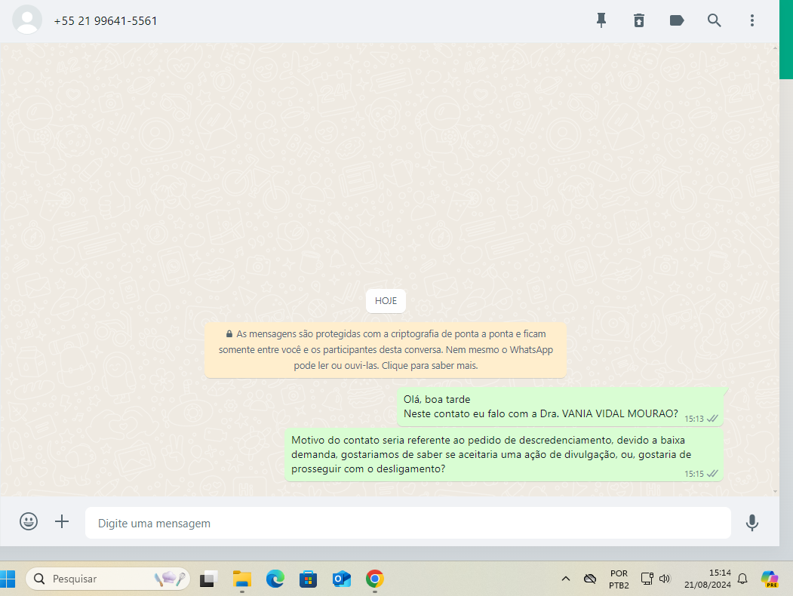
Task: Launch Microsoft Edge from taskbar
Action: tap(275, 579)
